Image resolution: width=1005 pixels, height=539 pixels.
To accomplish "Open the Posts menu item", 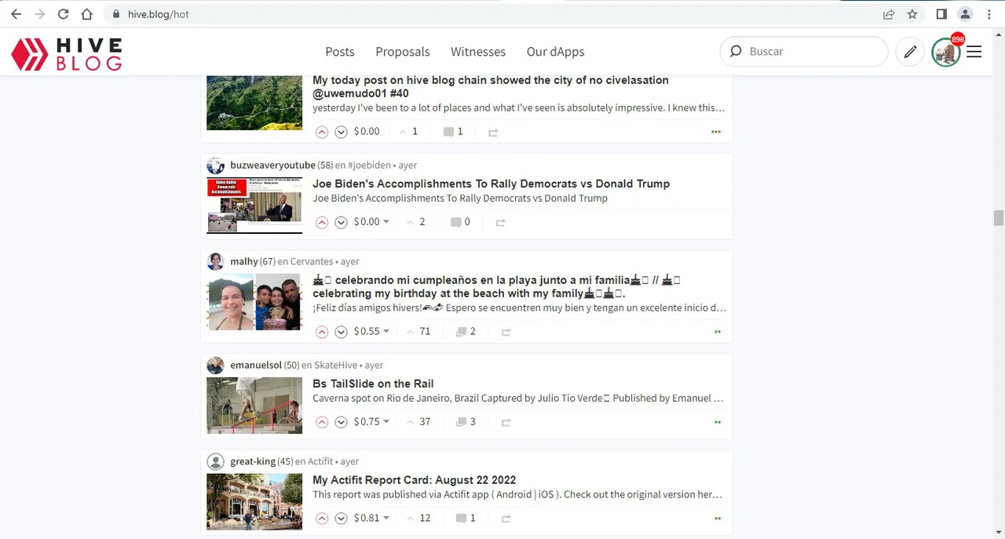I will pos(340,52).
